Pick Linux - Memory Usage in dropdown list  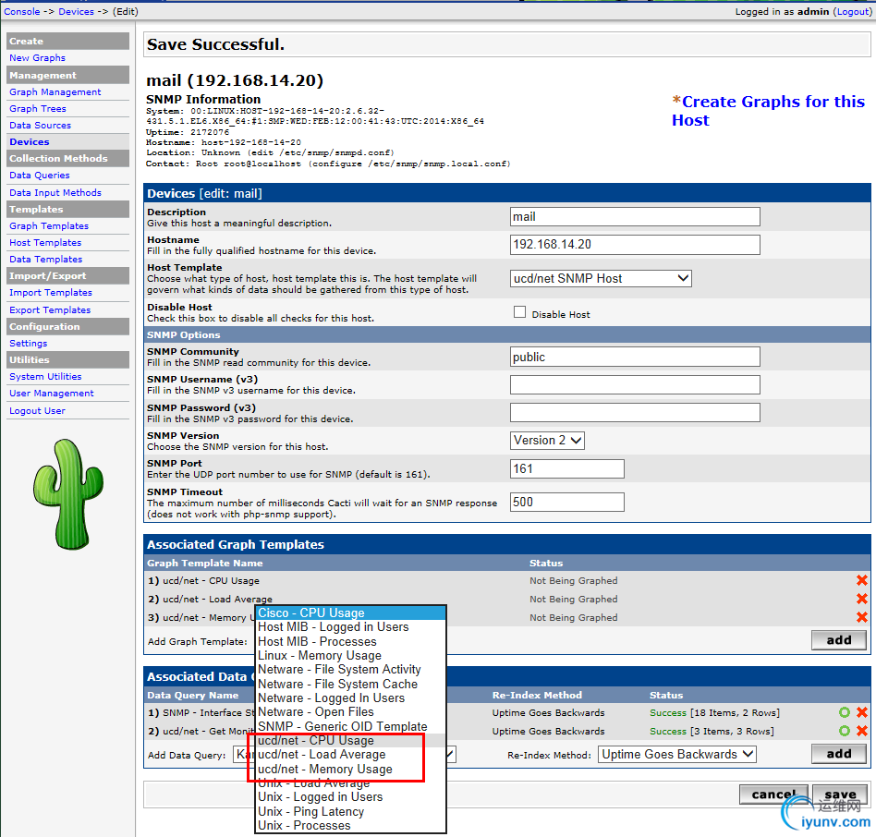pos(351,656)
